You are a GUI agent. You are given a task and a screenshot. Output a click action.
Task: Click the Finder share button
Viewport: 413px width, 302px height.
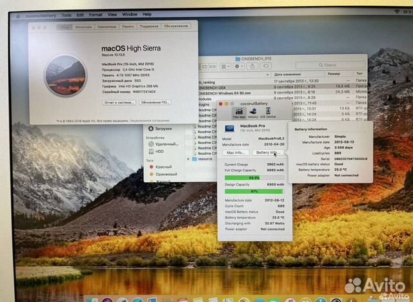coord(252,66)
